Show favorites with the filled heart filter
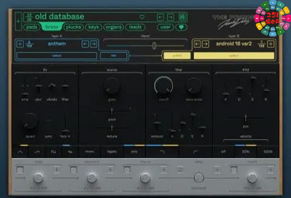 point(181,27)
